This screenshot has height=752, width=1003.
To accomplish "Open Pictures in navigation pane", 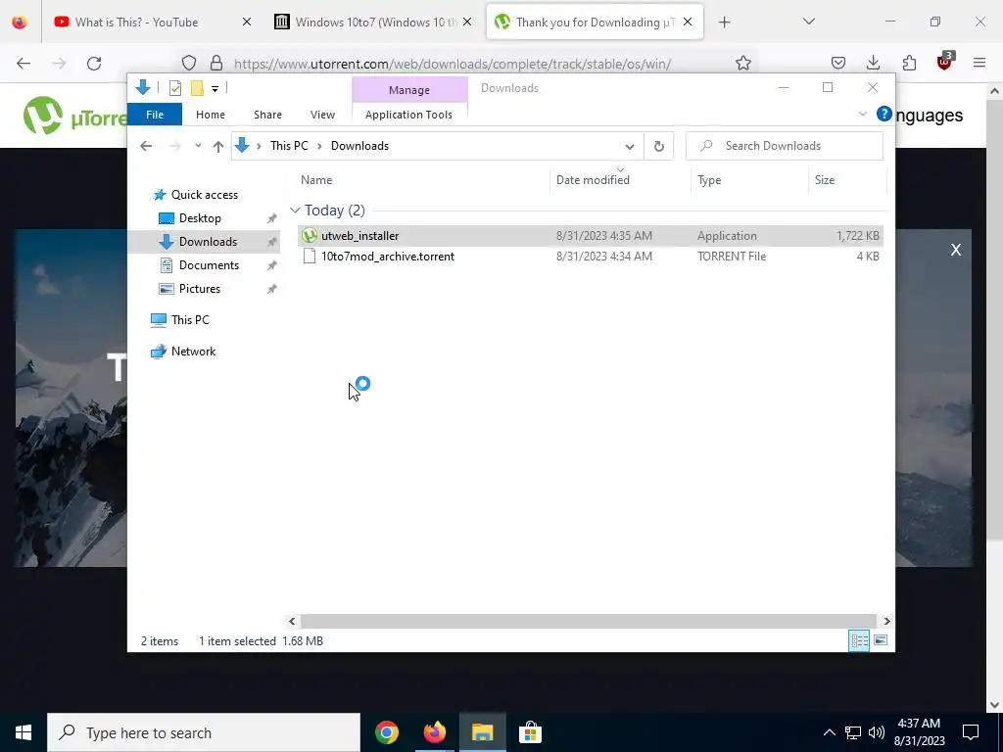I will [x=200, y=289].
